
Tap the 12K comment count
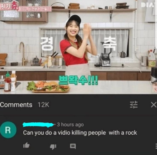point(43,105)
